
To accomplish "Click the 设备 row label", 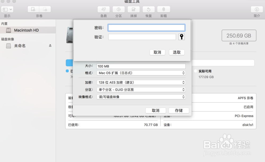I will click(167, 125).
